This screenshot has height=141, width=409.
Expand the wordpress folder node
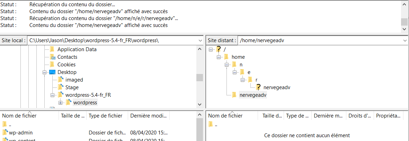pos(60,103)
